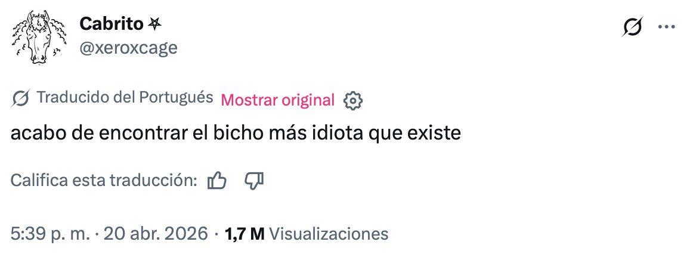Open Cabrito's profile via display name
The width and height of the screenshot is (693, 254).
[111, 24]
